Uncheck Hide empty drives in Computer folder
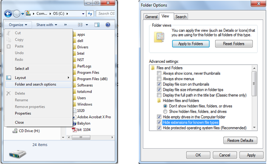The width and height of the screenshot is (267, 164). tap(159, 117)
